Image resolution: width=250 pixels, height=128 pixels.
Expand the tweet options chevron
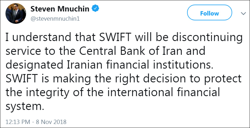click(x=243, y=13)
